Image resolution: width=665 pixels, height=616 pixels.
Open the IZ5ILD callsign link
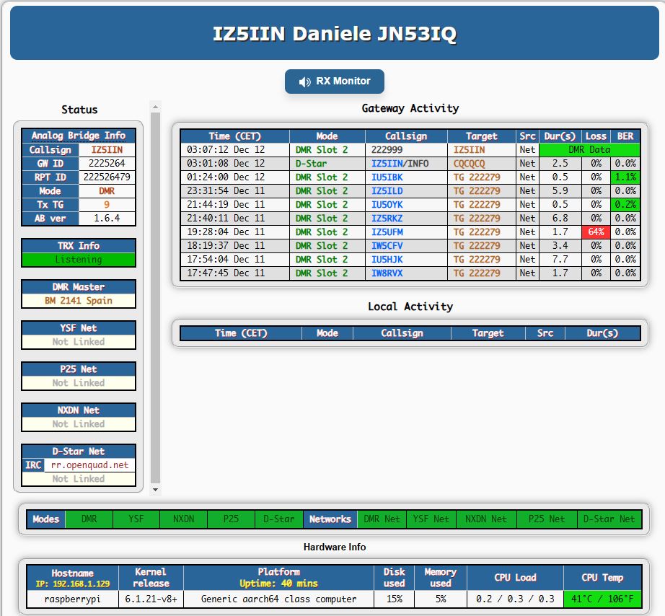[x=387, y=191]
